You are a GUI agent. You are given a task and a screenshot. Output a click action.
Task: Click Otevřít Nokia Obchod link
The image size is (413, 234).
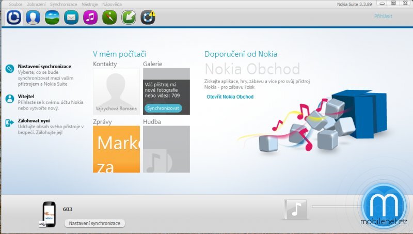(230, 97)
